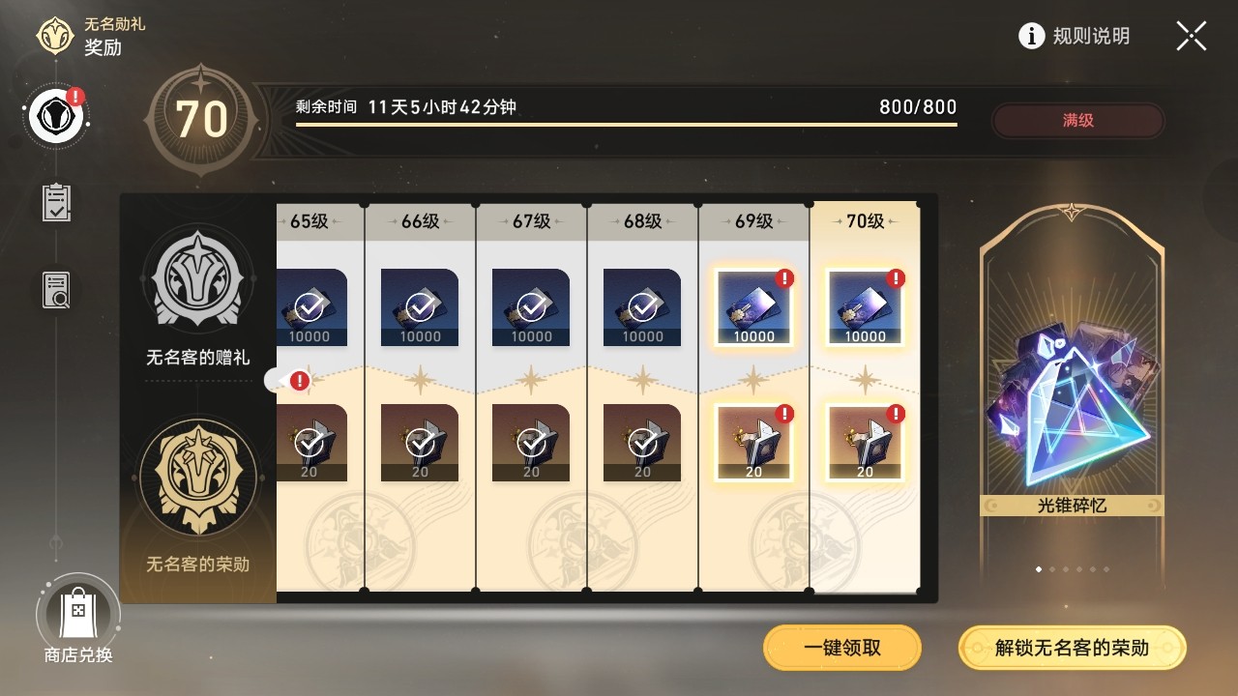Claim level 69 honor reward of 20
This screenshot has width=1238, height=696.
[x=753, y=443]
